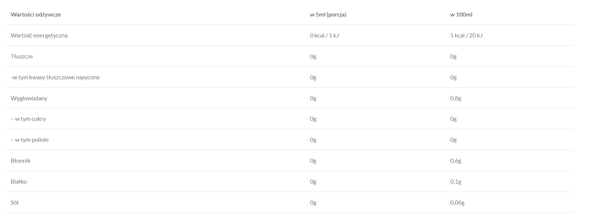
Task: Click the "0,1g" protein value per 100ml
Action: (455, 182)
